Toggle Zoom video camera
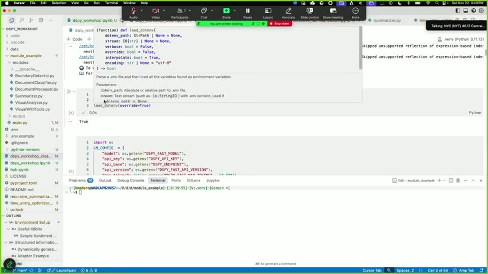Image resolution: width=488 pixels, height=274 pixels. 156,13
